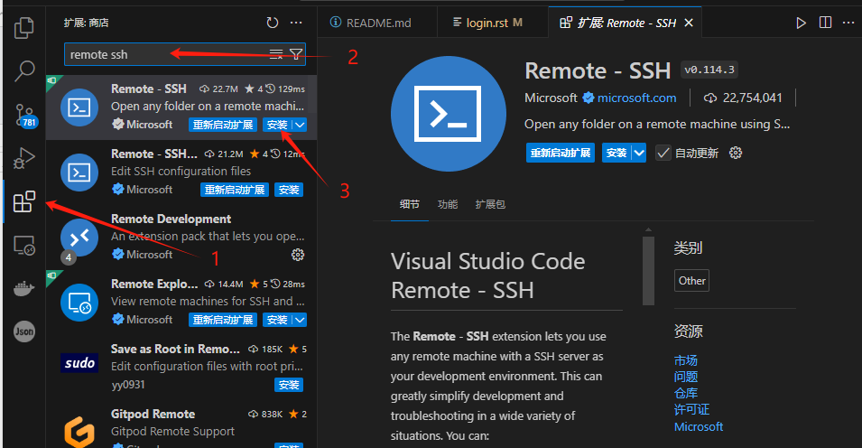
Task: Open the Explorer view in activity bar
Action: pos(23,27)
